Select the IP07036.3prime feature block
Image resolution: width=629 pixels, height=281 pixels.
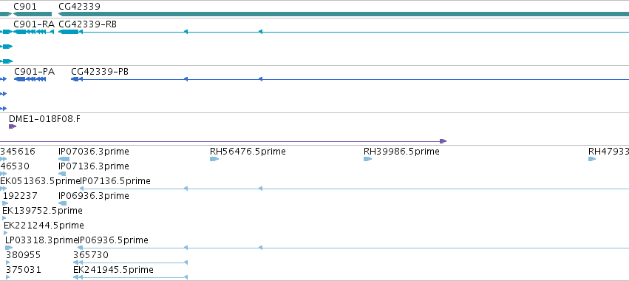click(x=64, y=159)
